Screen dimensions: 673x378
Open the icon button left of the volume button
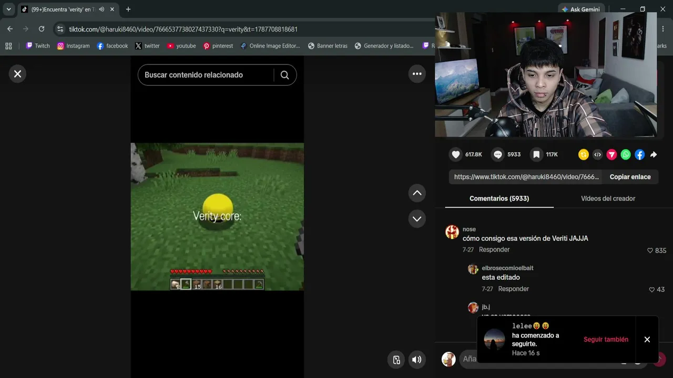tap(396, 360)
